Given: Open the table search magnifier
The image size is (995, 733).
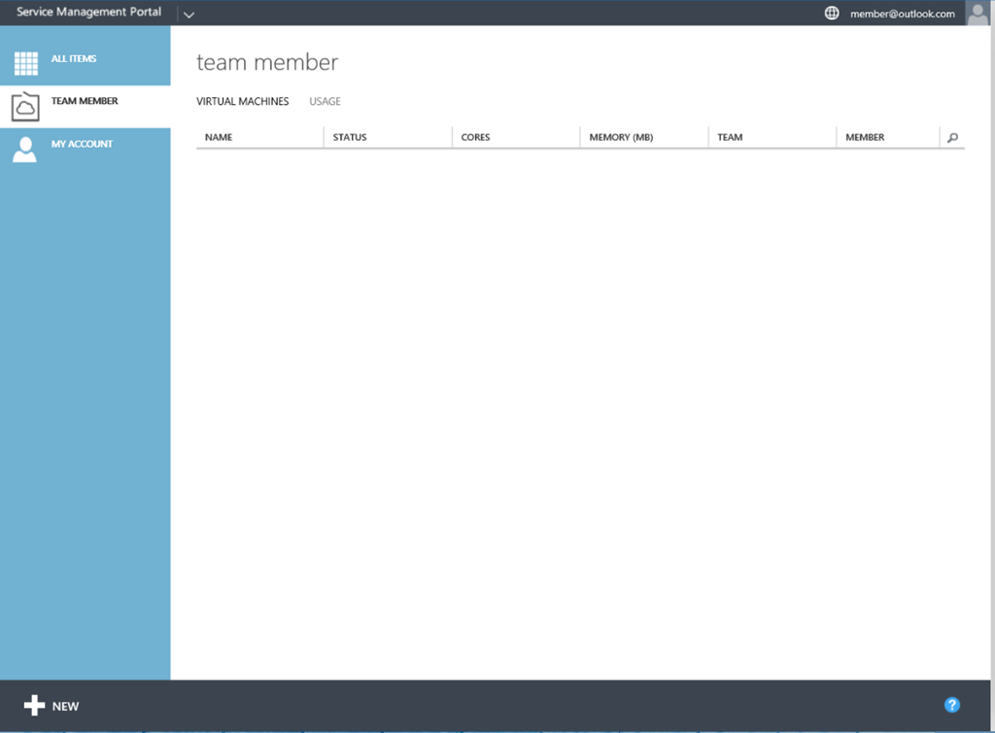Looking at the screenshot, I should pos(952,138).
